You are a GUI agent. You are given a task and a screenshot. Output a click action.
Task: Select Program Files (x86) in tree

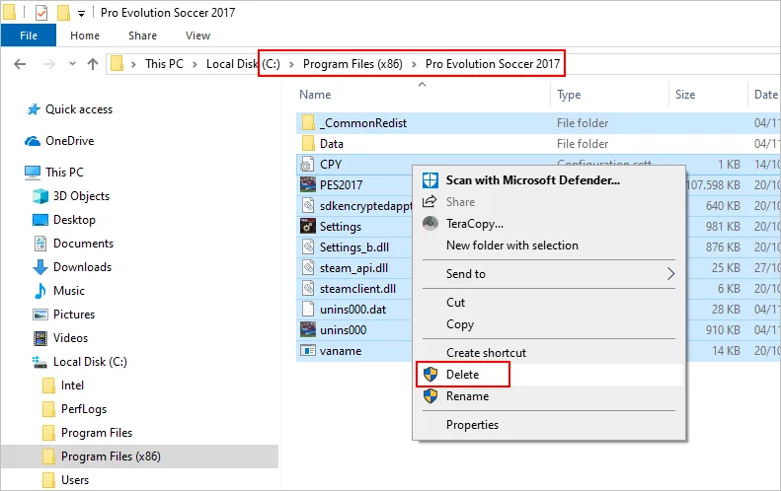111,456
